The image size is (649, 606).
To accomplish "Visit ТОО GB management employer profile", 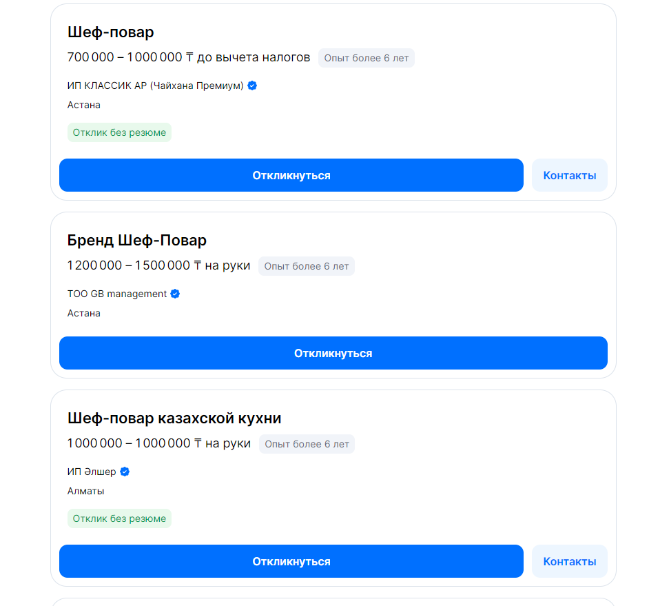I will pyautogui.click(x=117, y=294).
